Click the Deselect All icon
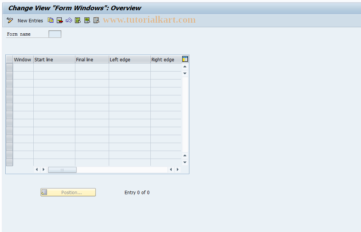The image size is (361, 232). 96,20
